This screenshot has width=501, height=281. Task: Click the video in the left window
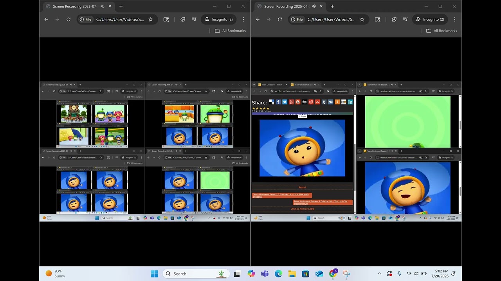145,151
